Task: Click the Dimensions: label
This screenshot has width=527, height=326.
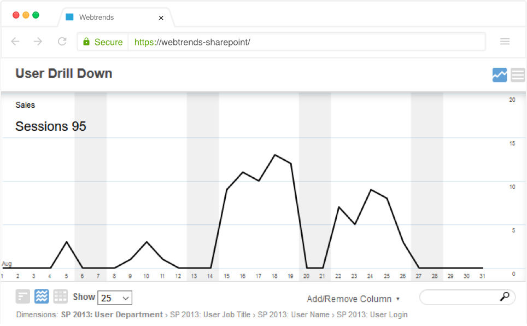Action: tap(37, 315)
